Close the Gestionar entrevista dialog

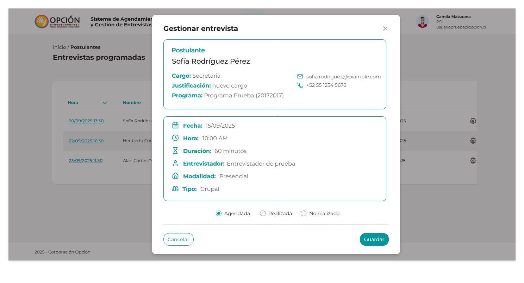[385, 28]
